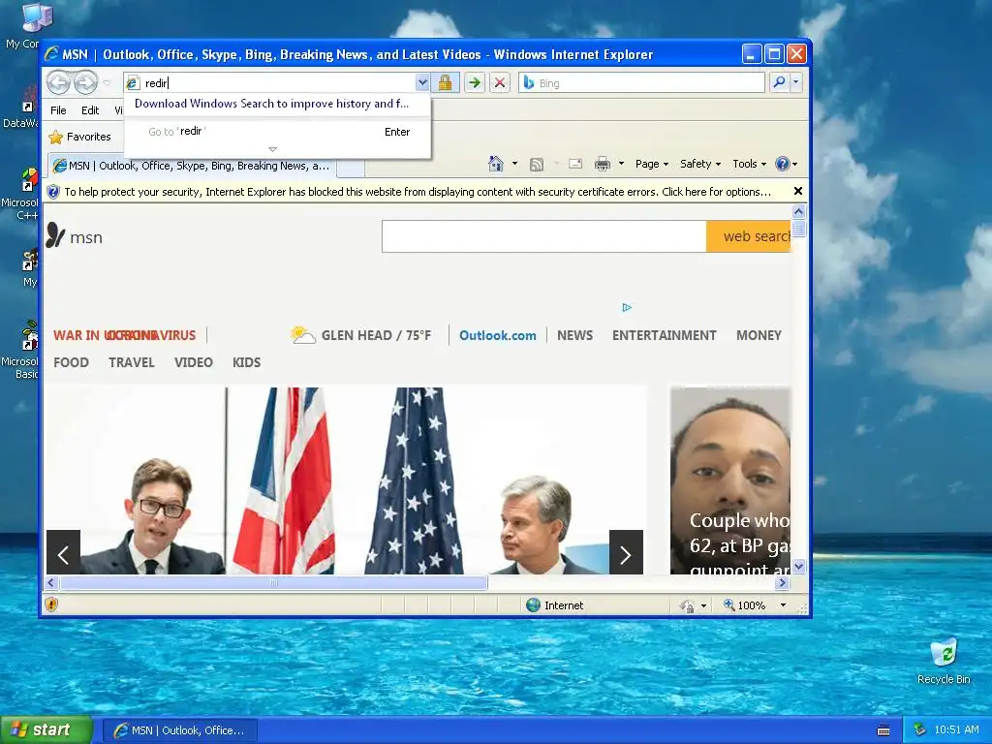This screenshot has width=992, height=744.
Task: Close the information bar with X
Action: [x=798, y=191]
